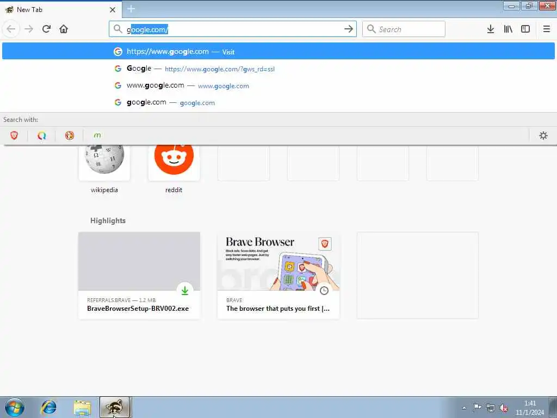Open the home page button

point(64,29)
